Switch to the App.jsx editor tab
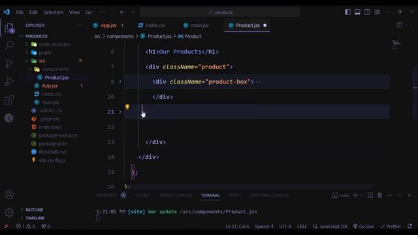The image size is (418, 235). pos(108,25)
